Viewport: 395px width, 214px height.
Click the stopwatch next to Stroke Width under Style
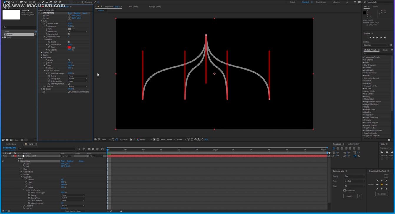(x=47, y=24)
